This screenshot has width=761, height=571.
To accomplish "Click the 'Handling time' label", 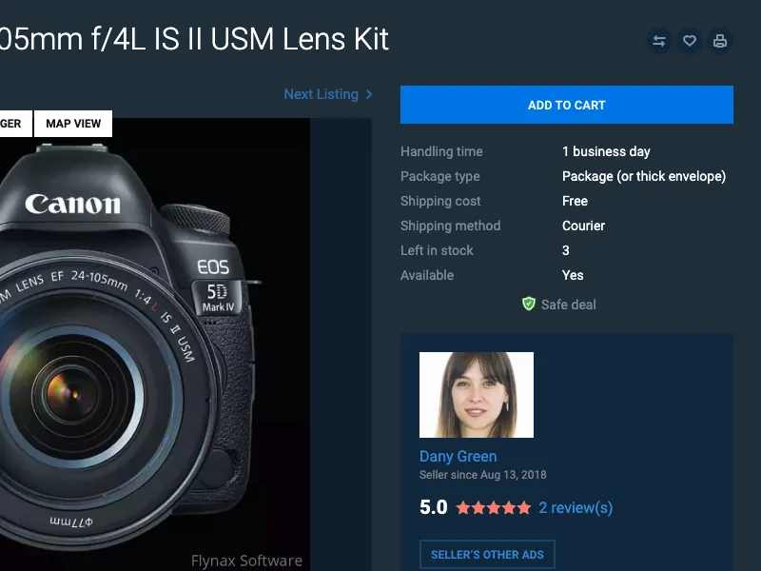I will 441,151.
